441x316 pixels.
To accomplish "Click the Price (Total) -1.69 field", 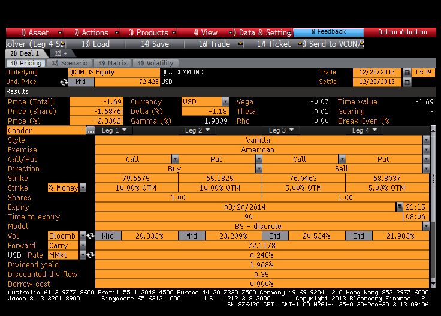I will pos(96,101).
